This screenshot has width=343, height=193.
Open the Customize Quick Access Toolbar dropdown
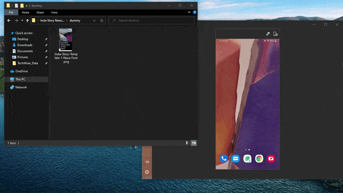click(x=26, y=6)
